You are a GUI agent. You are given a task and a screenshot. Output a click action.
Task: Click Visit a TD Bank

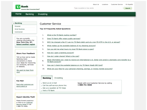click(x=48, y=90)
